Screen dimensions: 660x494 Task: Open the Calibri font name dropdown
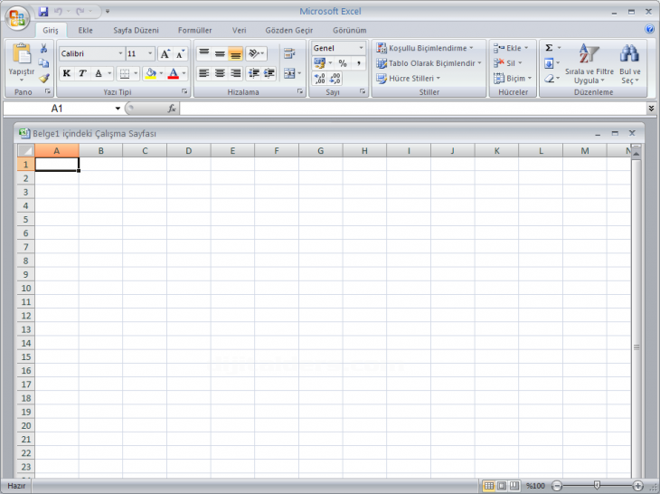tap(120, 53)
